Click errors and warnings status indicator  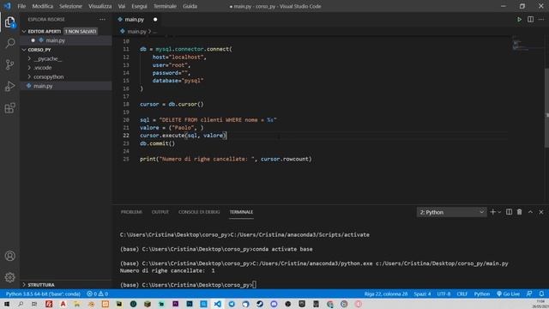click(97, 294)
